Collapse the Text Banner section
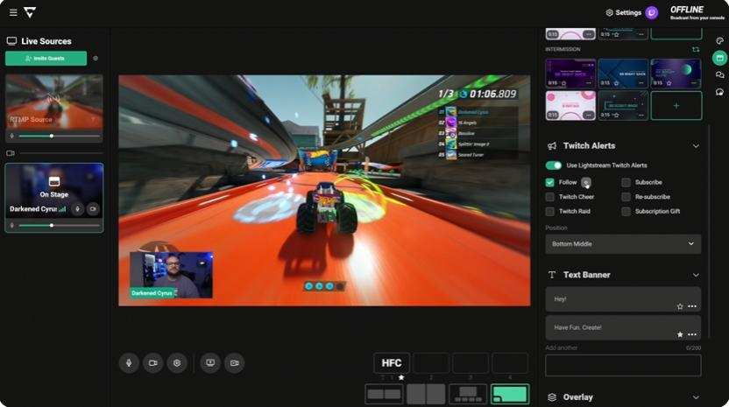The height and width of the screenshot is (407, 729). click(x=696, y=275)
